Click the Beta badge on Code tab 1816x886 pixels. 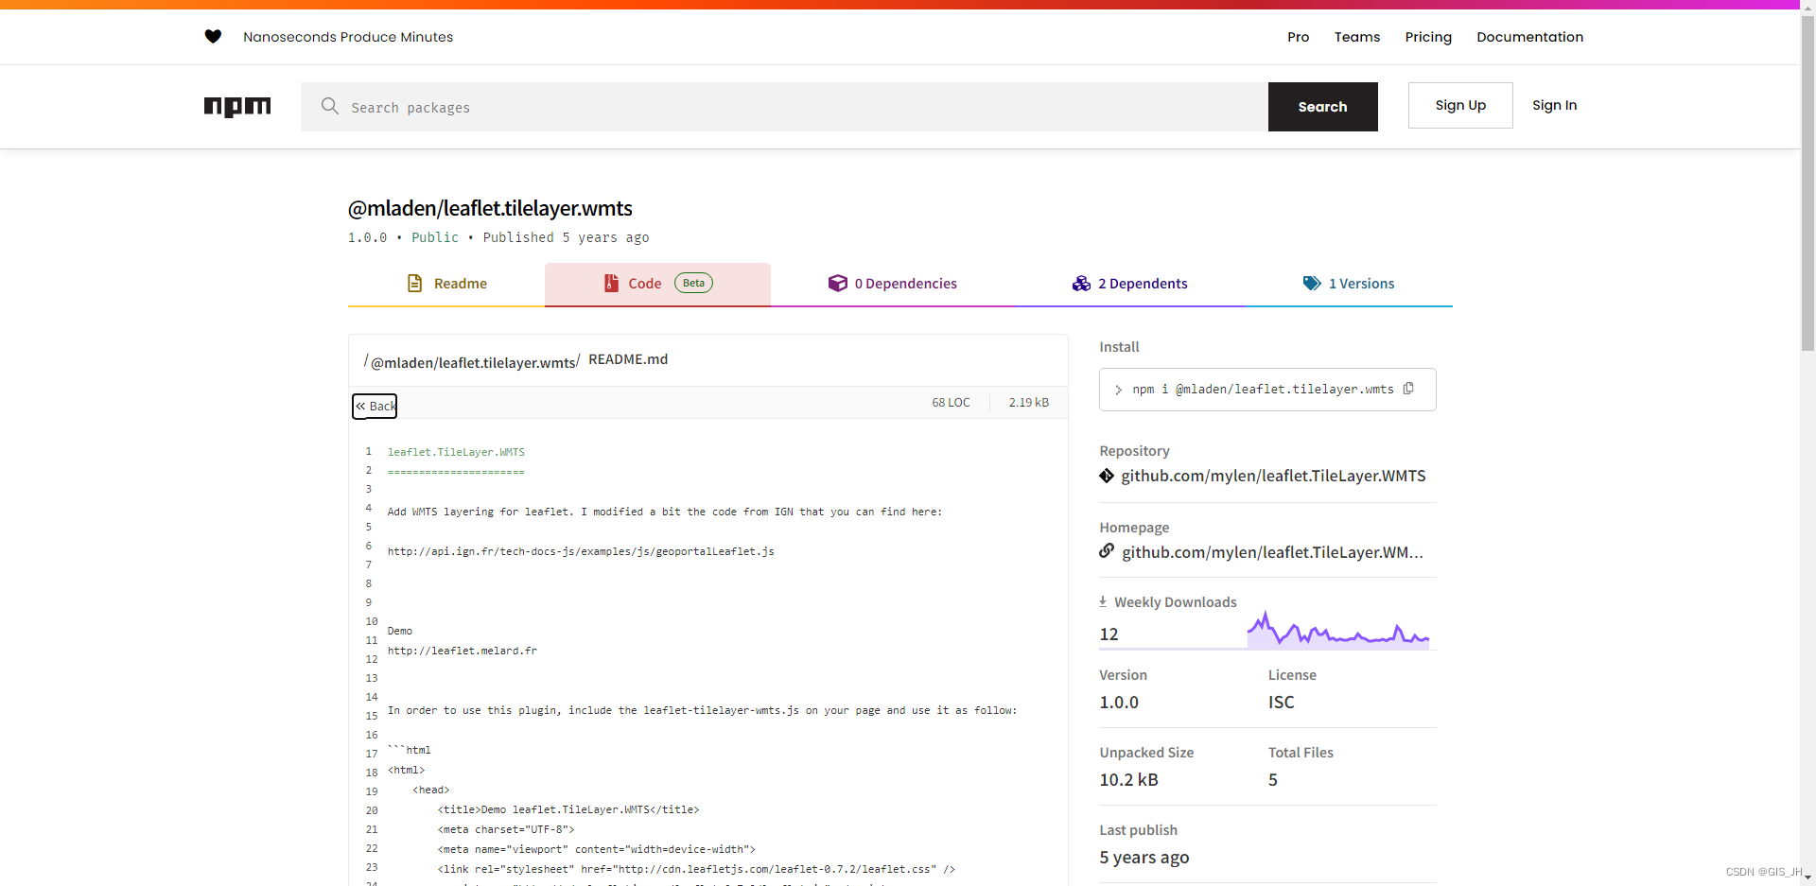[693, 283]
